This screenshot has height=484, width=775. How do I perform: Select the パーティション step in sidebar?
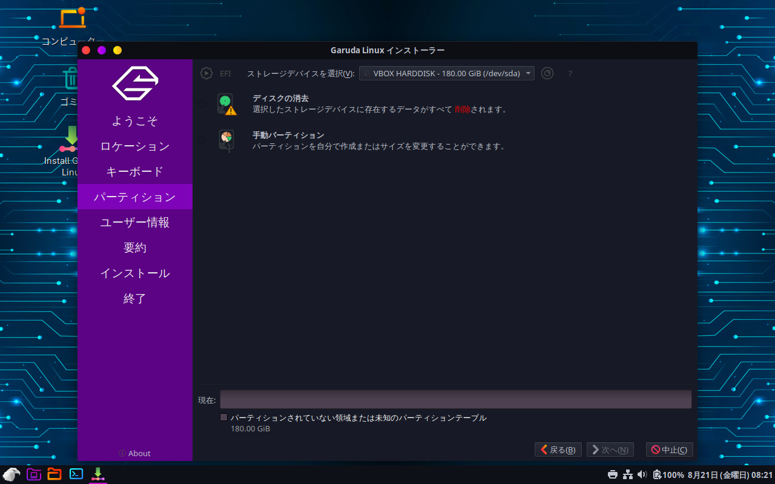click(x=135, y=197)
